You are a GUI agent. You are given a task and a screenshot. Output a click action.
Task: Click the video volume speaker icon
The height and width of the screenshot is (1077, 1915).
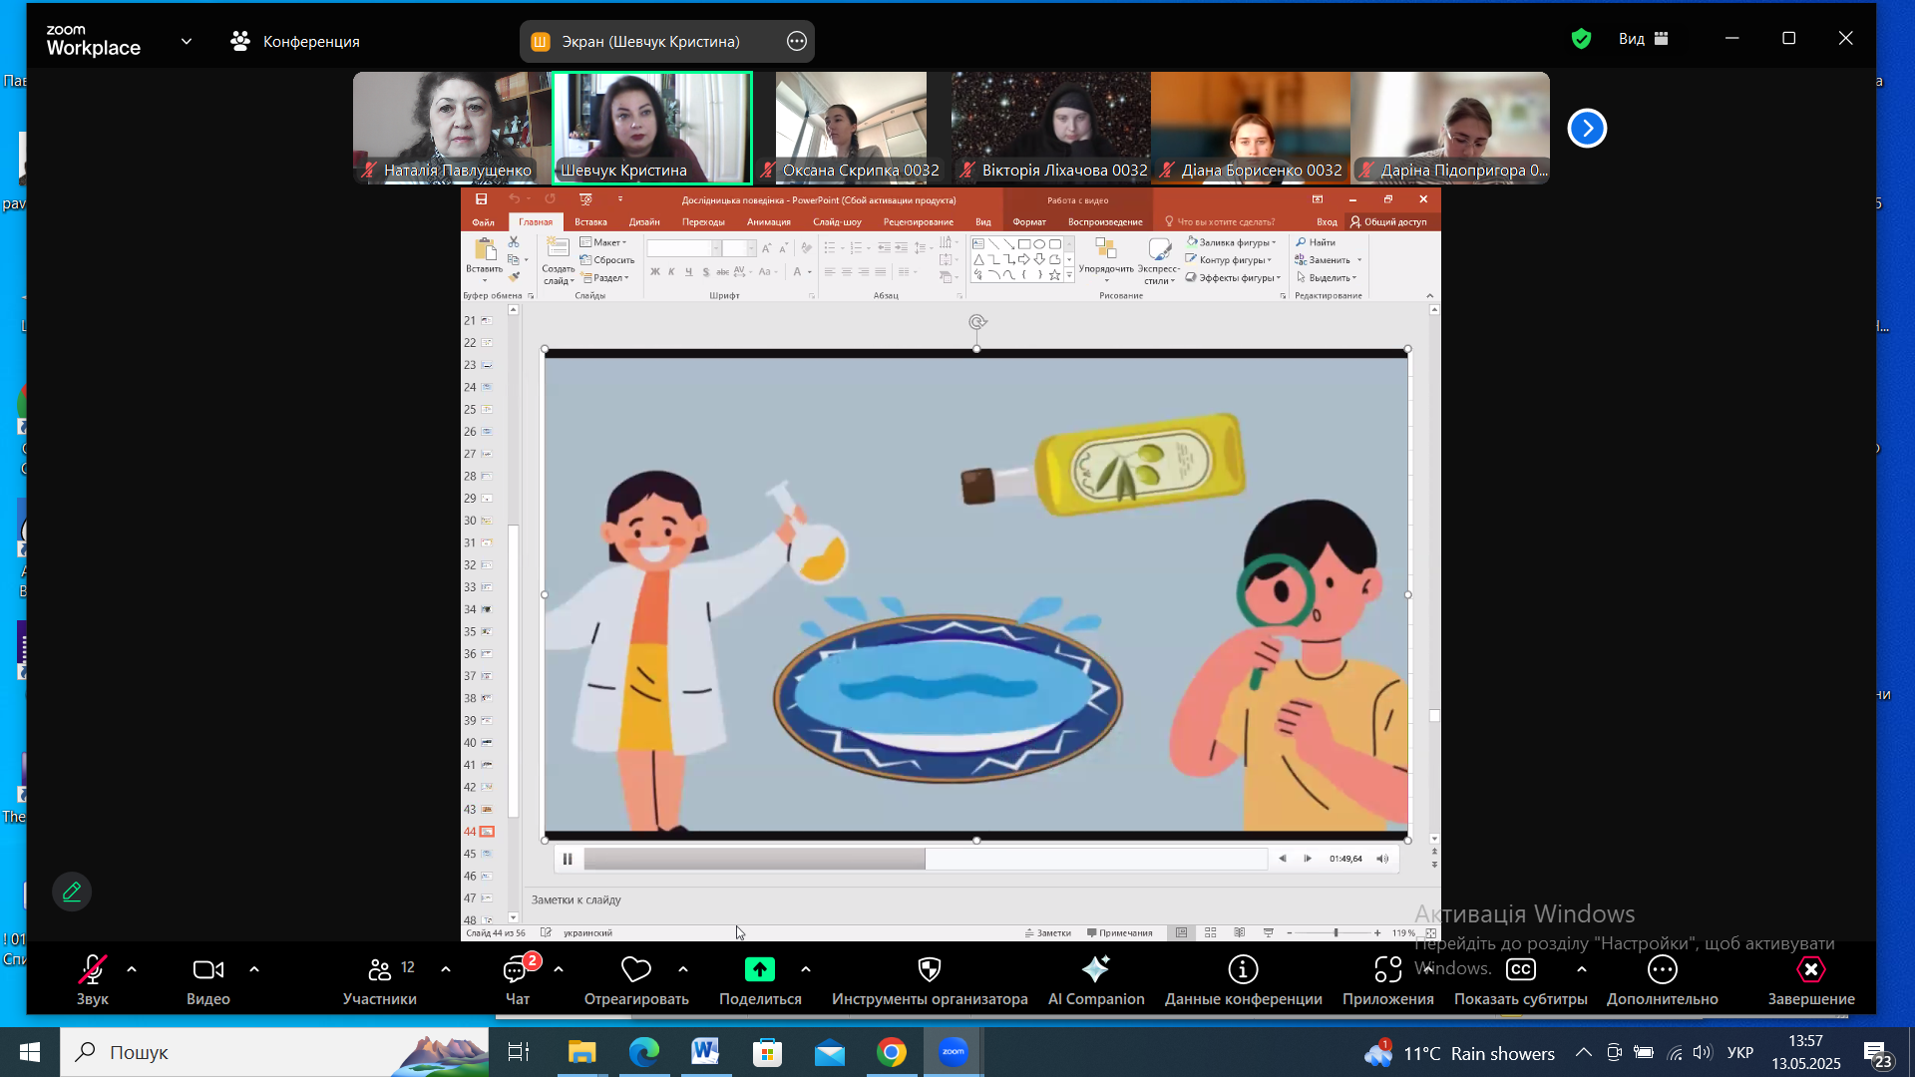tap(1382, 859)
